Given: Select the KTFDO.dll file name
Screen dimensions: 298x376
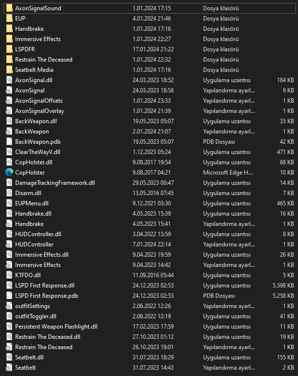Looking at the screenshot, I should point(28,275).
